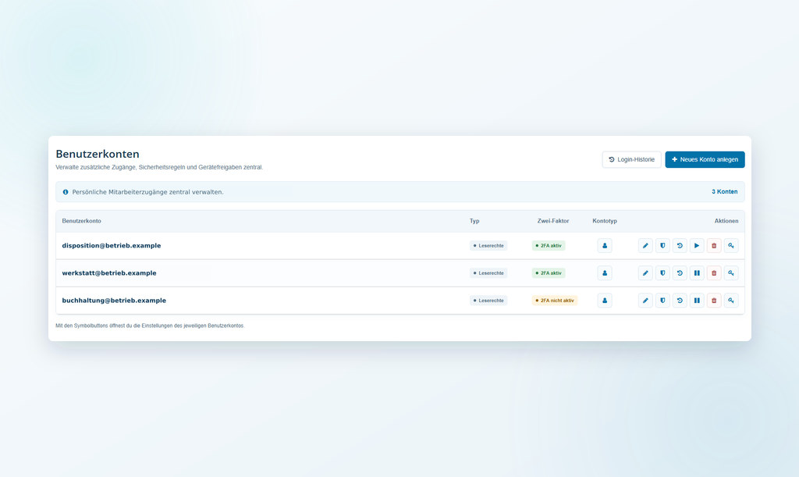Image resolution: width=799 pixels, height=477 pixels.
Task: Open the key icon for werkstatt@betrieb.example
Action: tap(731, 273)
